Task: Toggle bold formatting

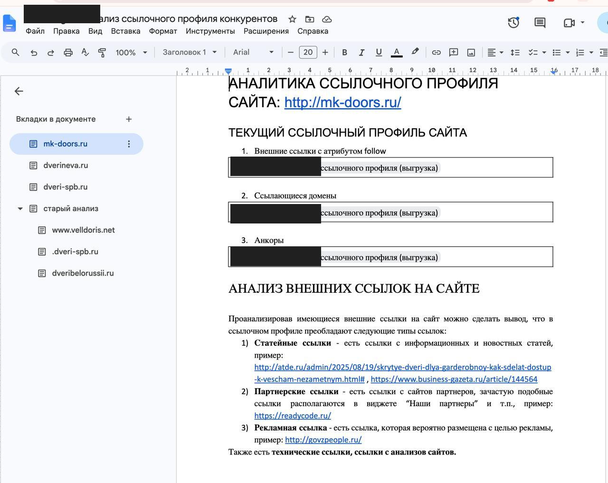Action: (344, 52)
